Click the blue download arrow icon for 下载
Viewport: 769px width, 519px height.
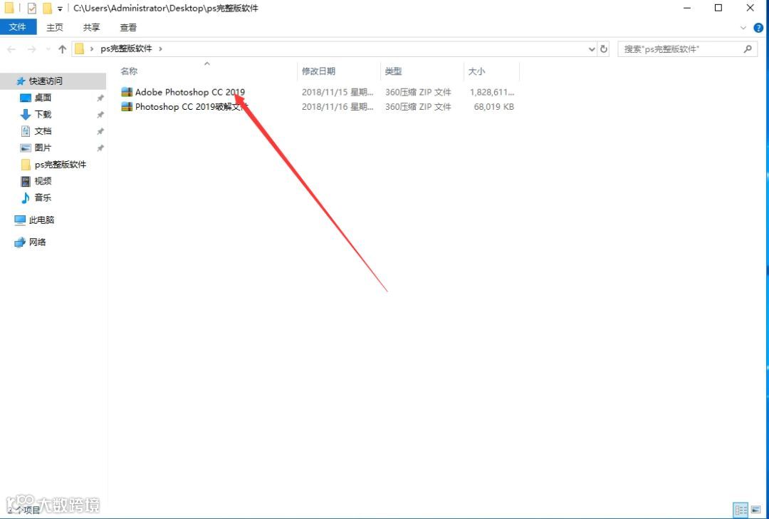coord(26,115)
